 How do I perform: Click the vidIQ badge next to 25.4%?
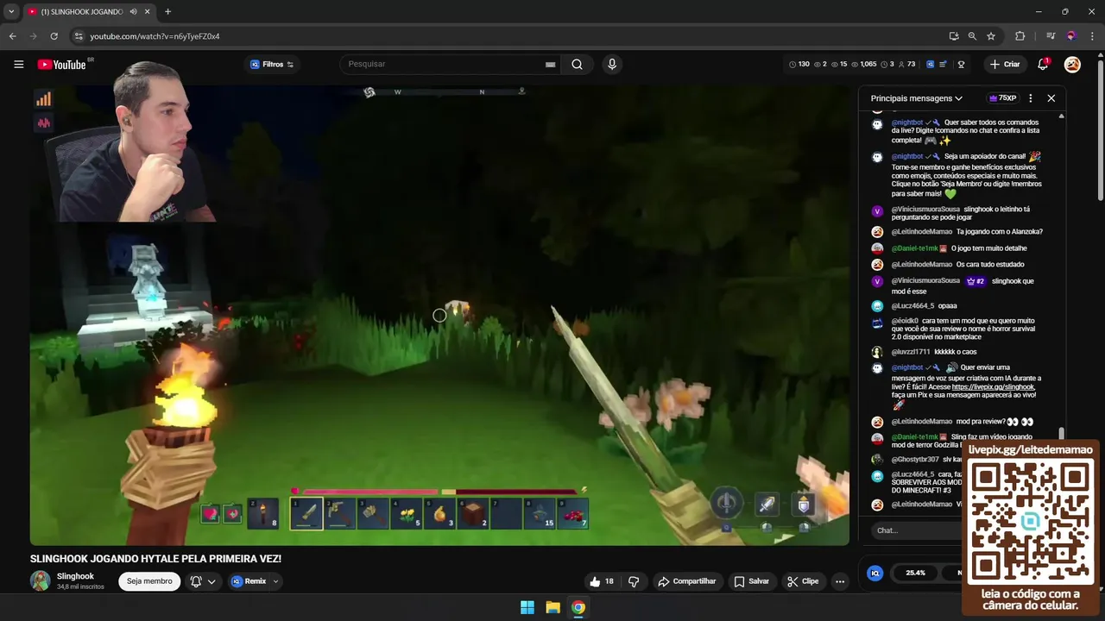tap(875, 573)
